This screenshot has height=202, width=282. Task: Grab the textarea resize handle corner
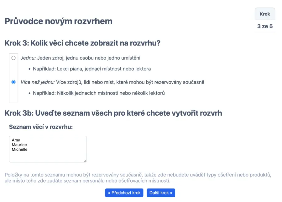click(85, 161)
